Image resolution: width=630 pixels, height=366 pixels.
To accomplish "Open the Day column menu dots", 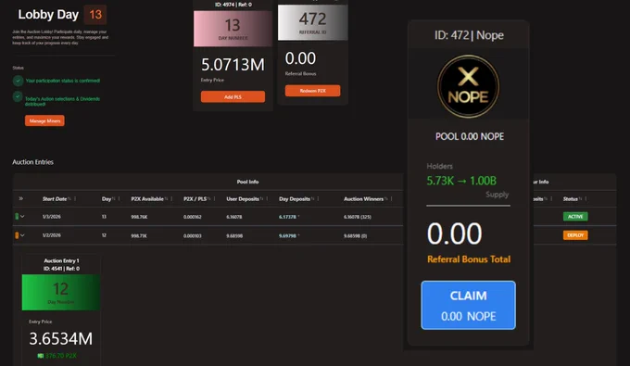I will 119,199.
